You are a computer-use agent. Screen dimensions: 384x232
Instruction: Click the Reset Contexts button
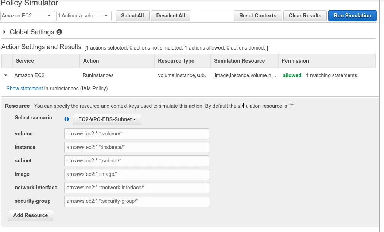(x=258, y=16)
